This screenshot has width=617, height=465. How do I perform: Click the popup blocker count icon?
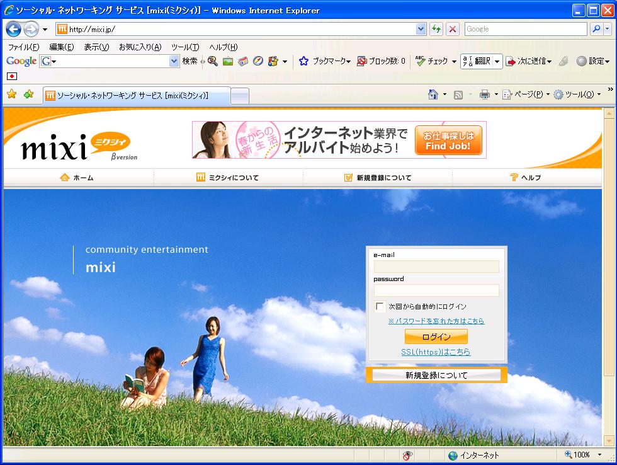pyautogui.click(x=361, y=61)
